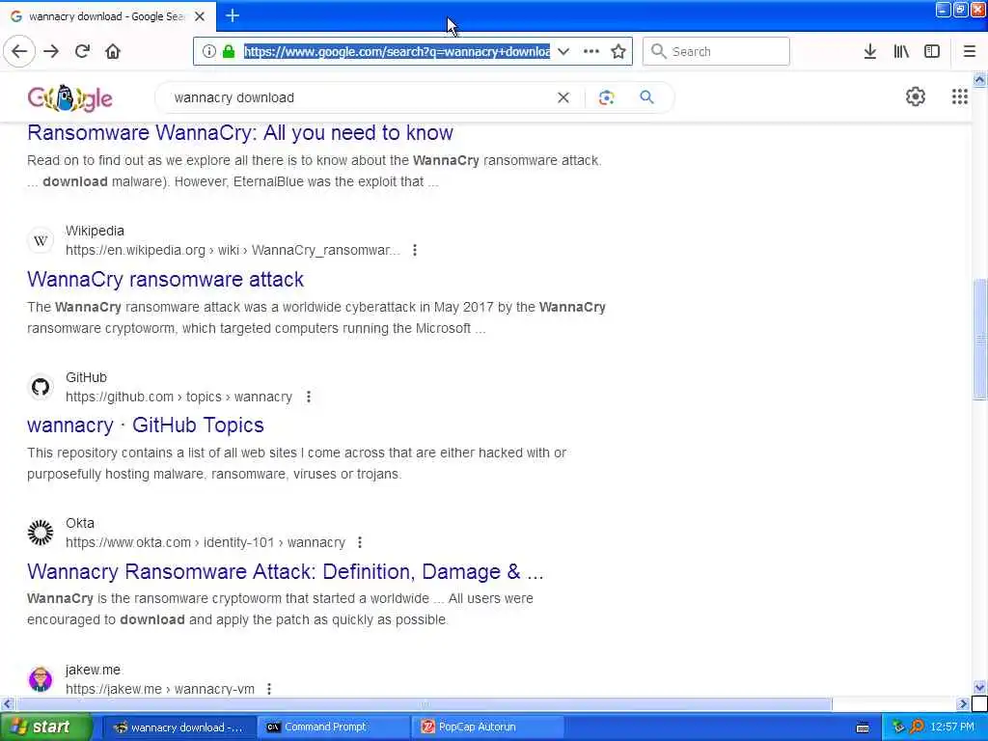This screenshot has height=741, width=988.
Task: Open Ransomware WannaCry: All you need to know
Action: tap(240, 133)
